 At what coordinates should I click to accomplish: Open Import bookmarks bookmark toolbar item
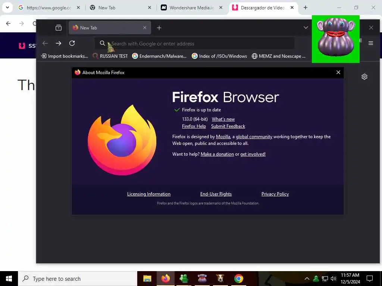[65, 56]
